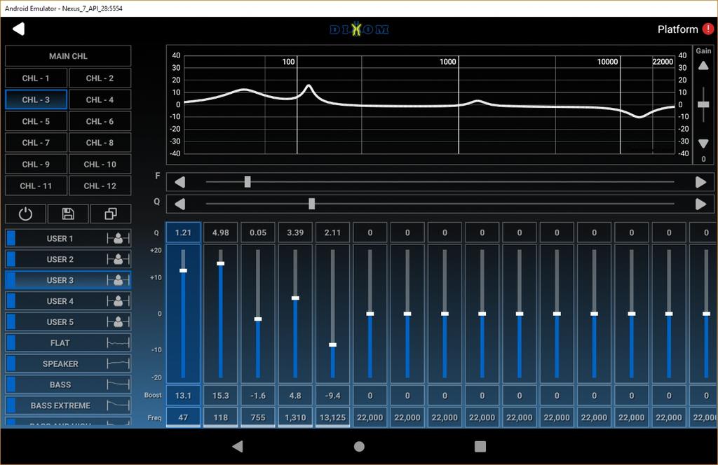Save preset with the floppy disk icon
This screenshot has width=718, height=465.
pyautogui.click(x=68, y=214)
